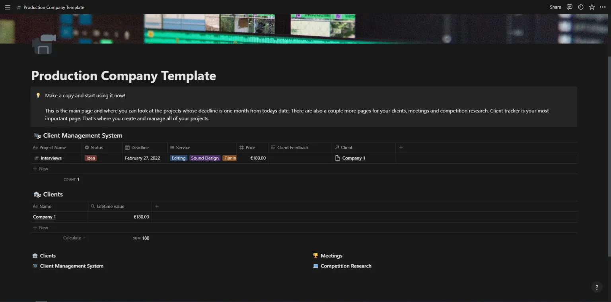The height and width of the screenshot is (302, 611).
Task: Add a property column to Clients table
Action: (157, 206)
